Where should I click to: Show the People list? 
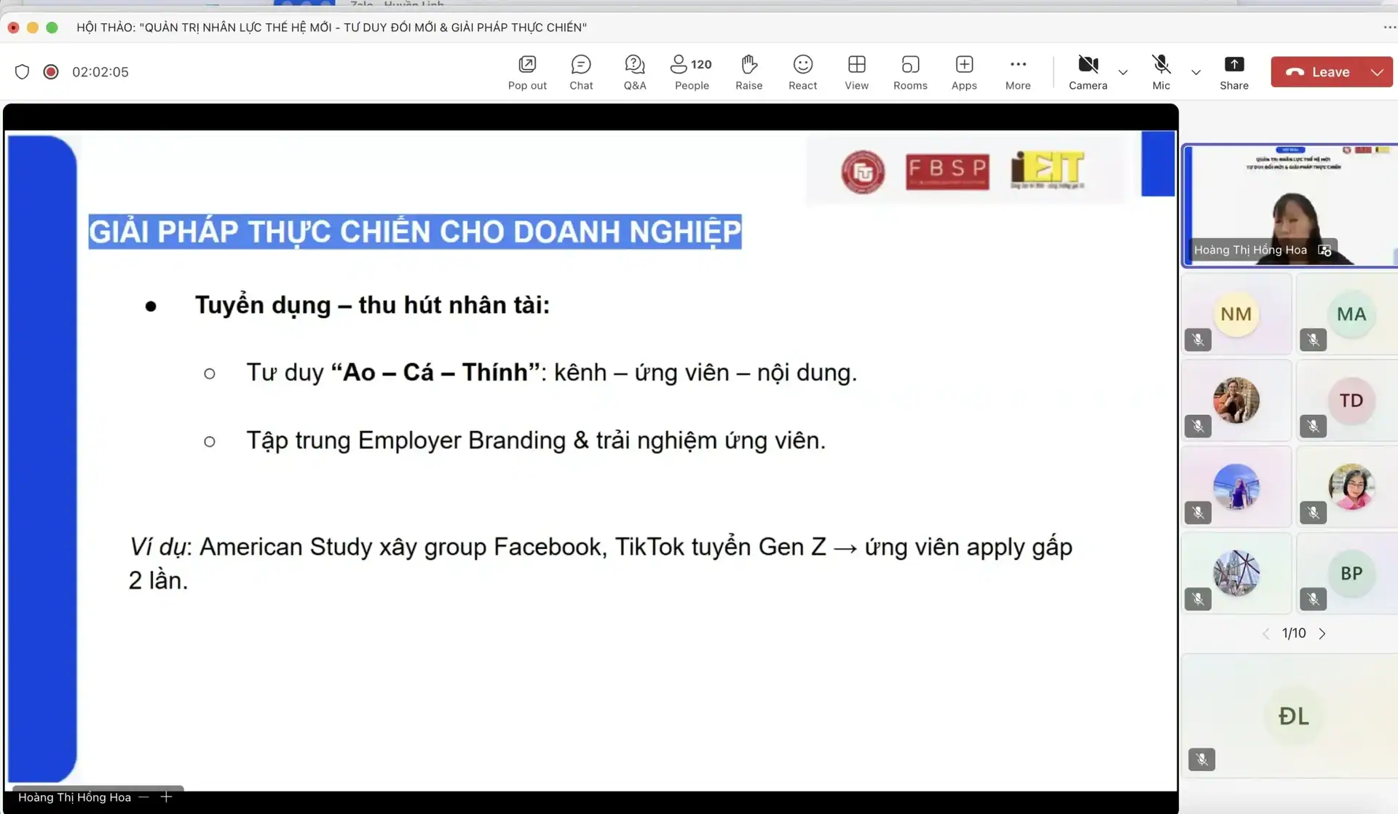coord(691,71)
